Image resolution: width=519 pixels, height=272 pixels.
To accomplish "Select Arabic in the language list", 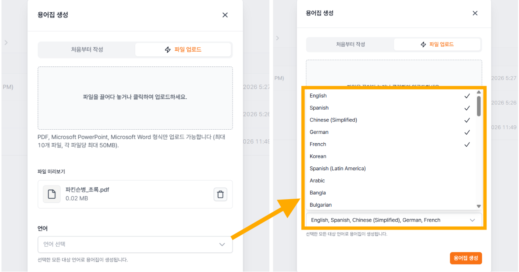I will [x=390, y=180].
